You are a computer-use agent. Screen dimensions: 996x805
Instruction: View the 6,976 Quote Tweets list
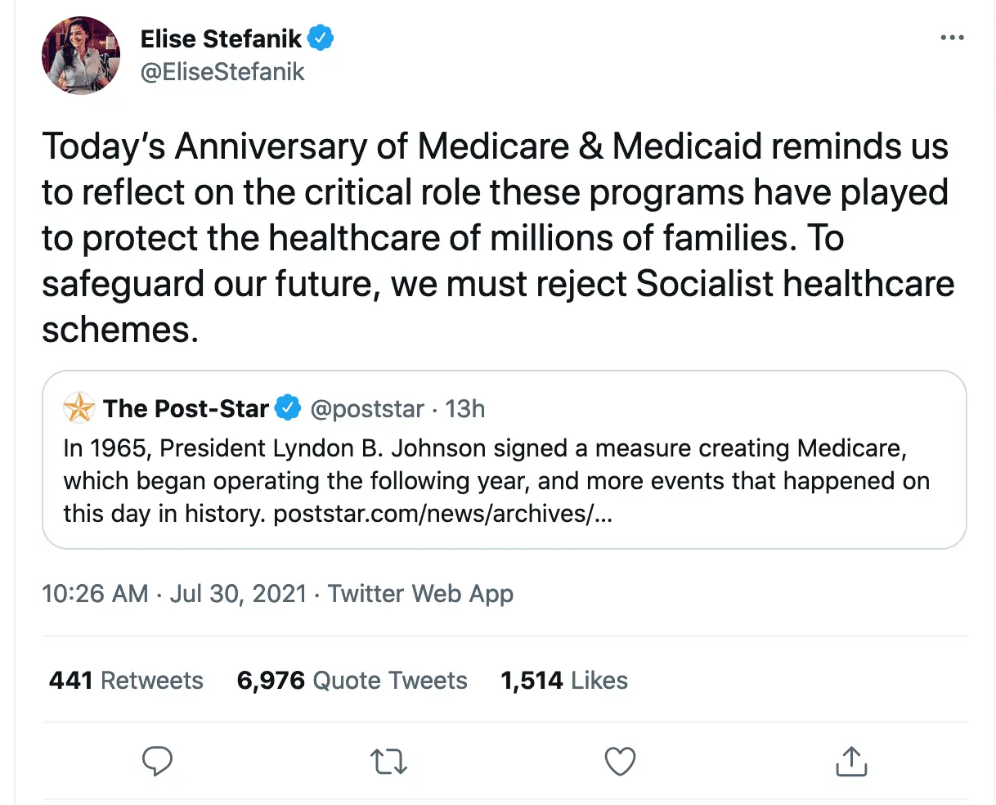(352, 680)
